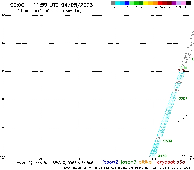Click the note about UTC time and SWH feet
Image resolution: width=194 pixels, height=170 pixels.
(55, 162)
